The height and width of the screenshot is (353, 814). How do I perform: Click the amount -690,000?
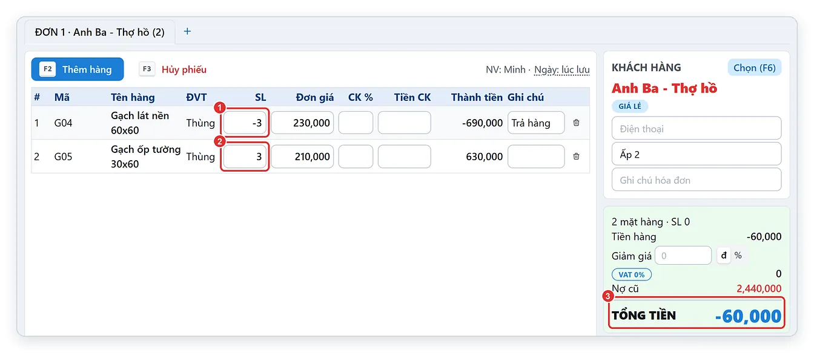point(482,123)
